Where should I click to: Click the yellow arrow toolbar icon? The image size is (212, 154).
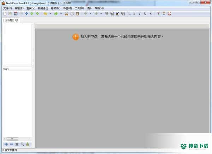point(46,14)
